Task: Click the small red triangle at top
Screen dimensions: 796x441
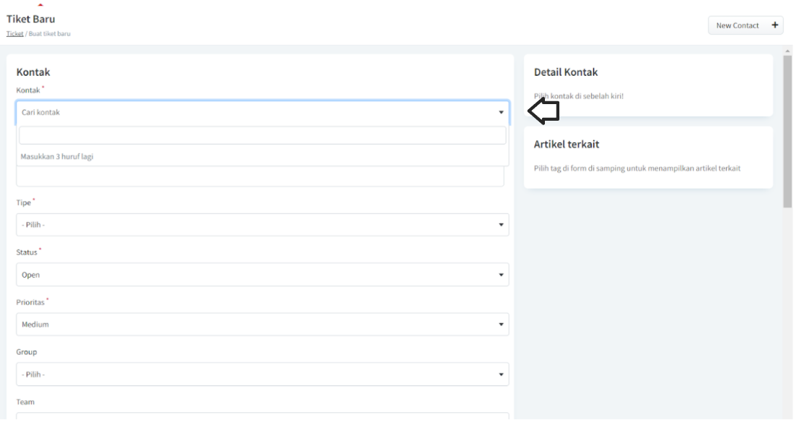Action: 41,5
